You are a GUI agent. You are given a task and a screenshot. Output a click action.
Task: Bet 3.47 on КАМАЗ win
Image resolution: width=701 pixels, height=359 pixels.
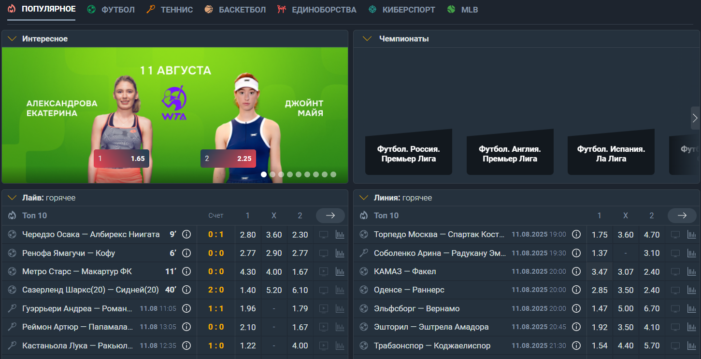[600, 272]
